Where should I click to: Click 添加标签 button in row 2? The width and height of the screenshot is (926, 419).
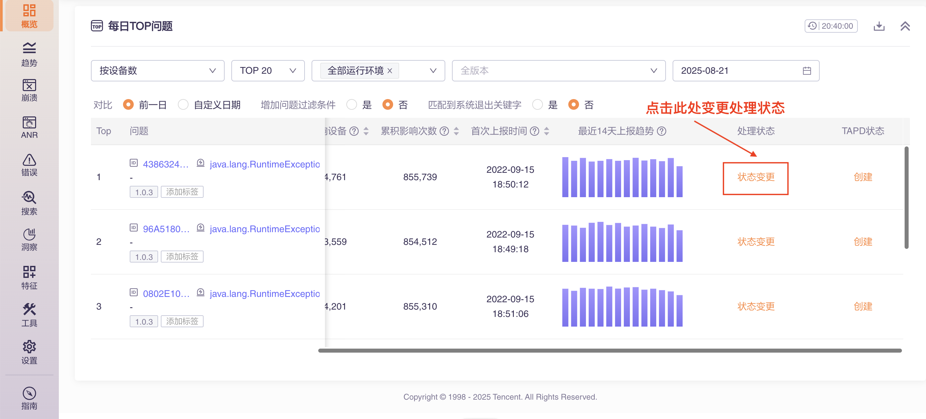point(182,257)
